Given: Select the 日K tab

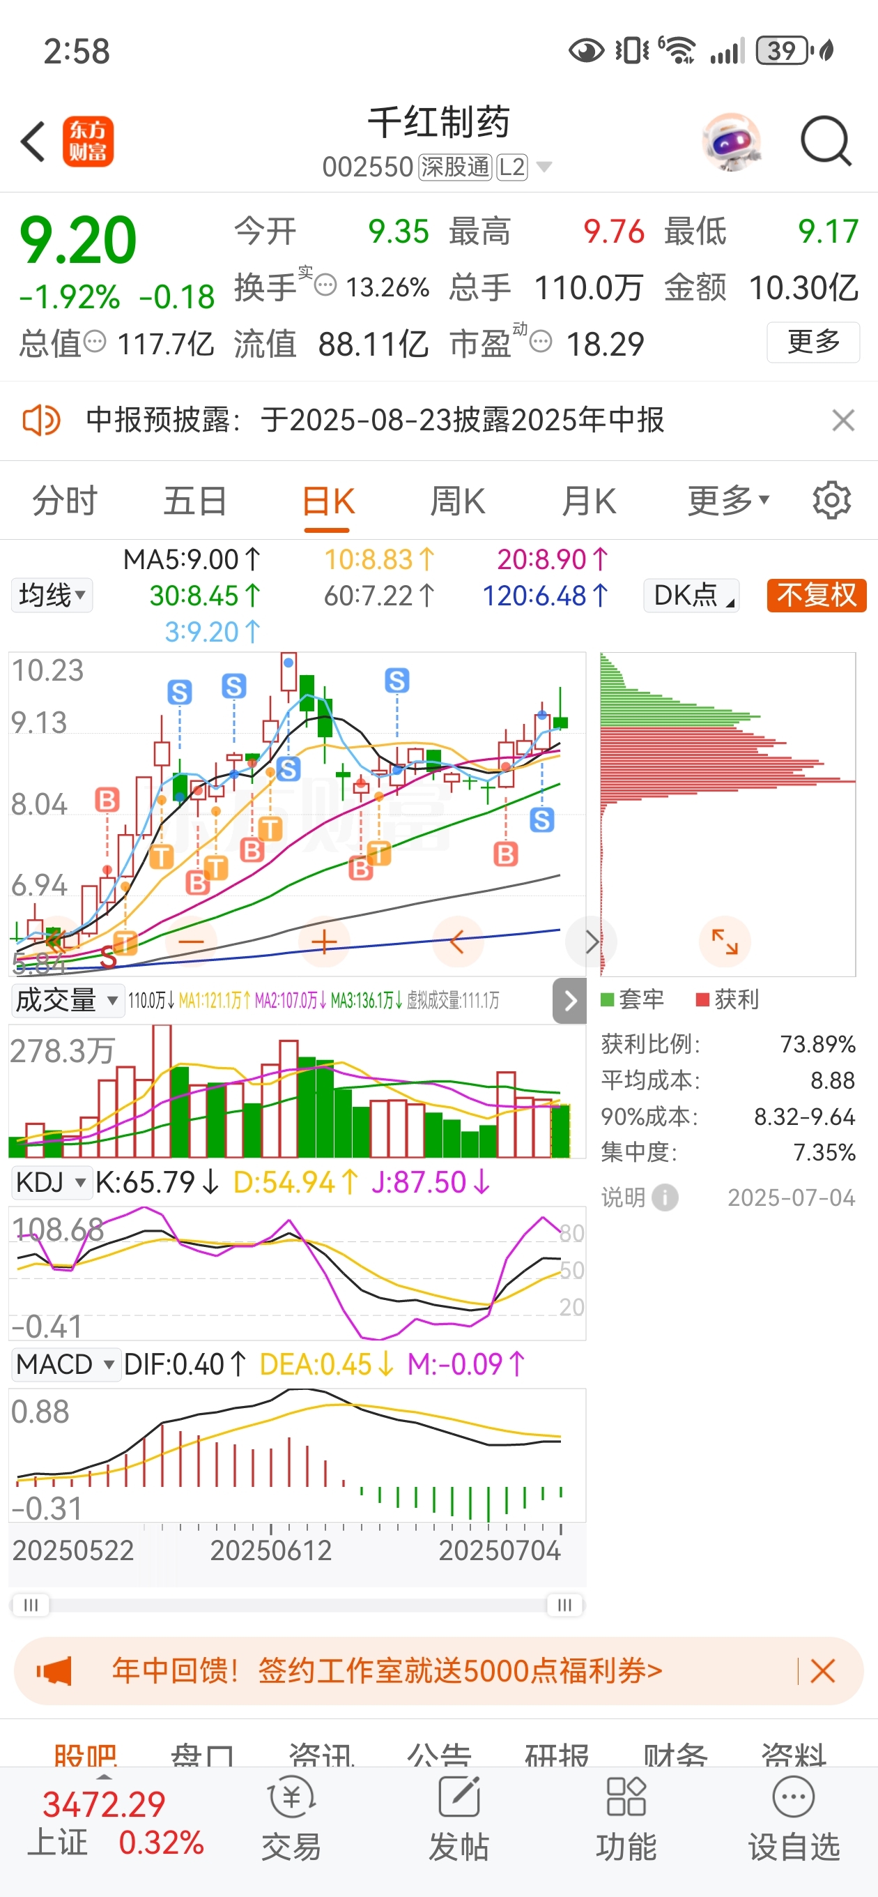Looking at the screenshot, I should 328,502.
